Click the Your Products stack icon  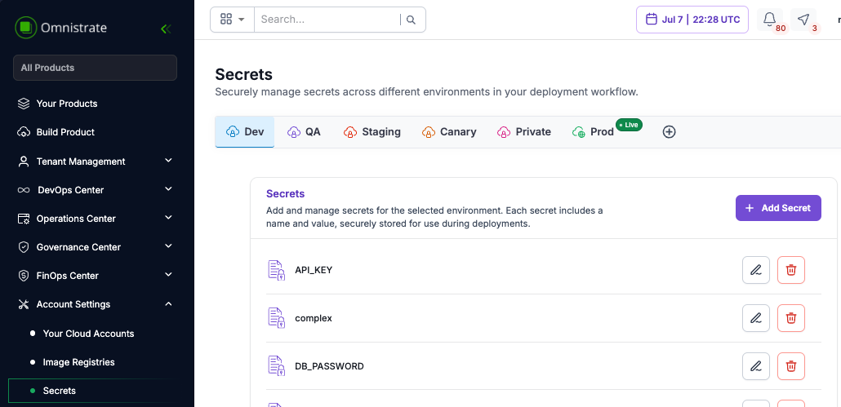tap(23, 104)
